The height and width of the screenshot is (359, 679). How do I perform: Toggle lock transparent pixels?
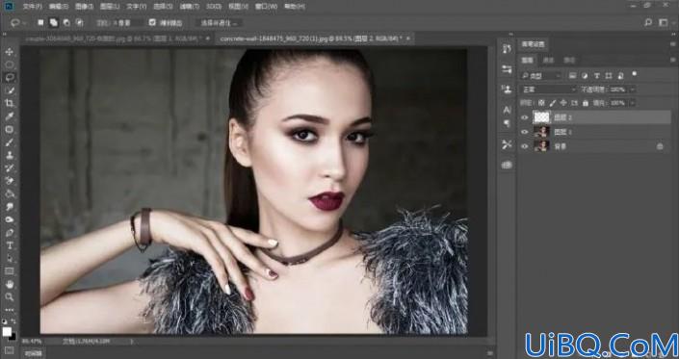(x=541, y=103)
